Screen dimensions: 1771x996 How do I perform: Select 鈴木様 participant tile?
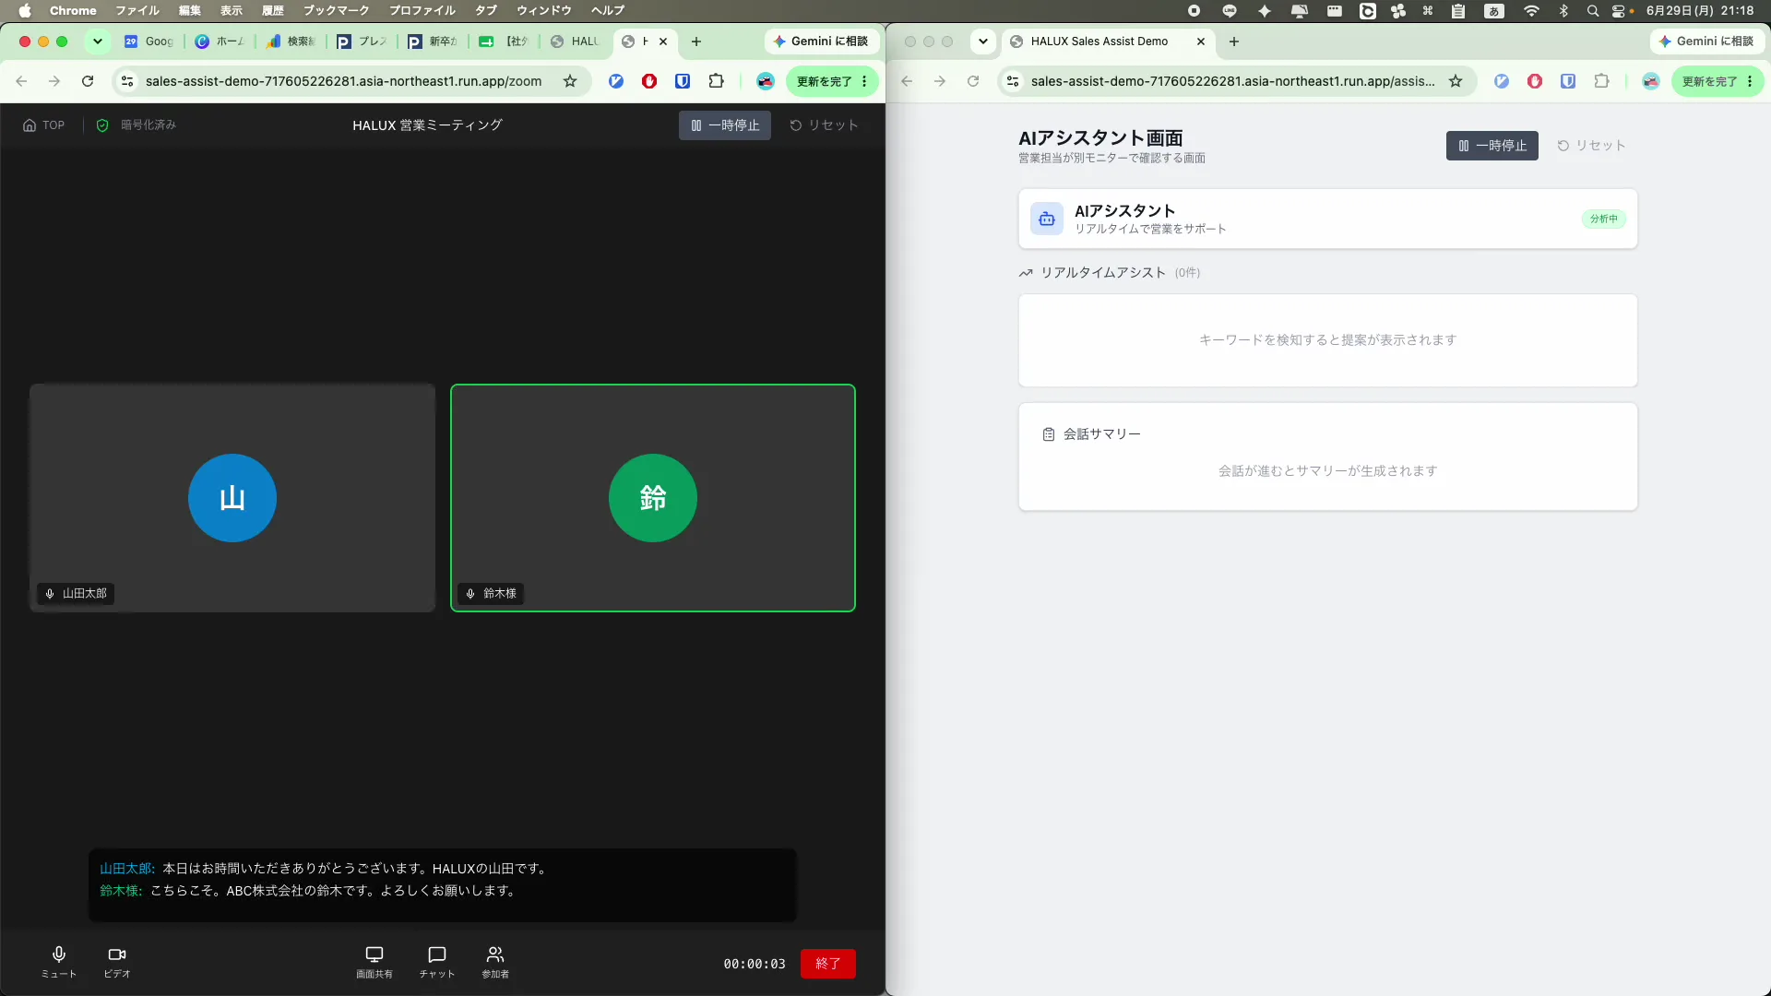pyautogui.click(x=653, y=498)
